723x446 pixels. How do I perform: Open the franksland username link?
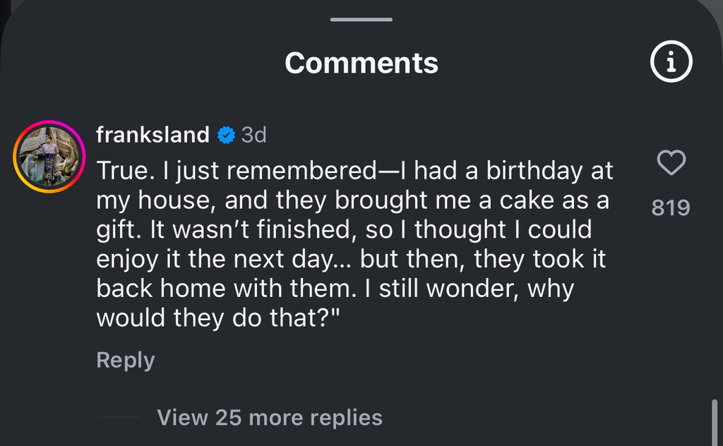[153, 135]
